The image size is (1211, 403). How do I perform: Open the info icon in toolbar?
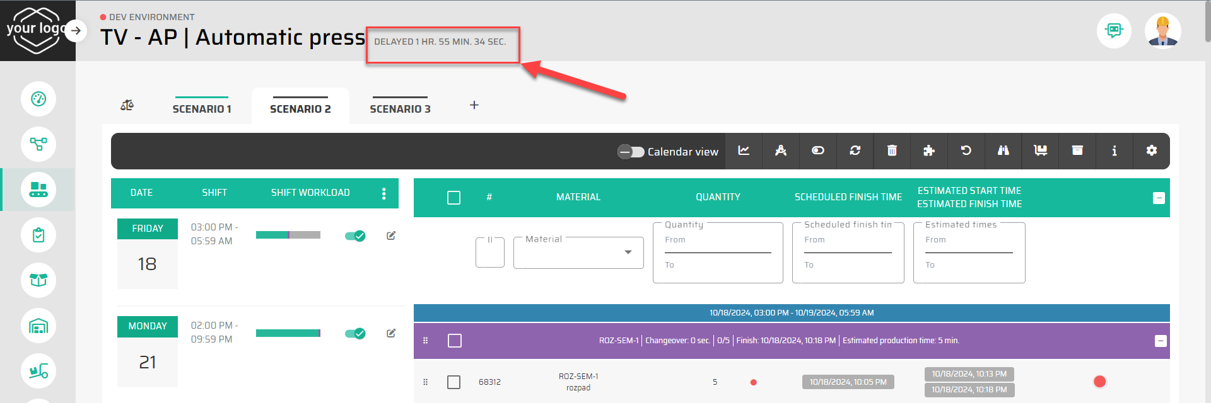pyautogui.click(x=1114, y=150)
